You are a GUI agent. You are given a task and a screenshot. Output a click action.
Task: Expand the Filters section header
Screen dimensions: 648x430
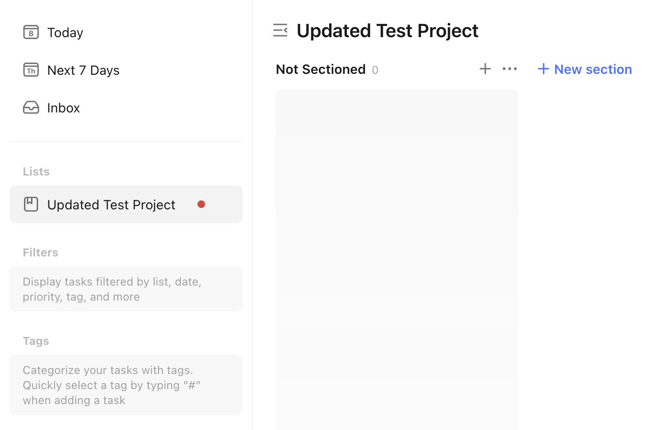[40, 252]
